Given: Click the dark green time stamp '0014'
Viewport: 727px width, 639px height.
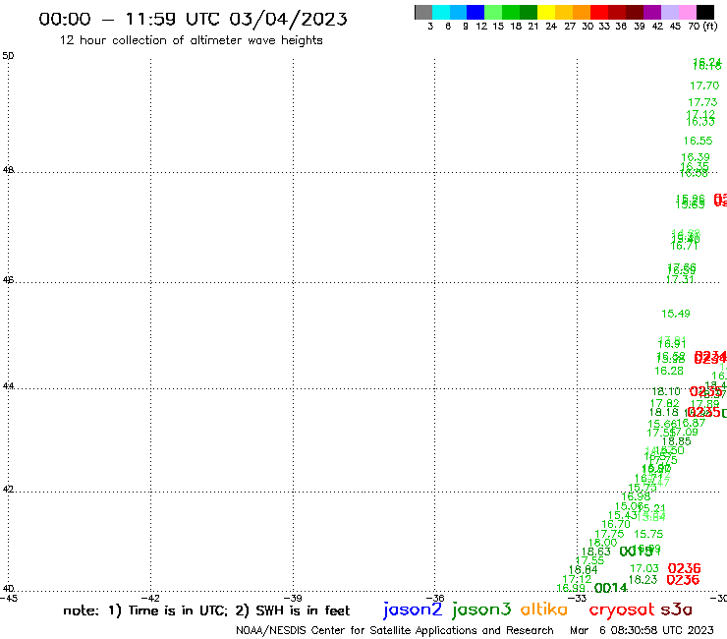Looking at the screenshot, I should 611,589.
